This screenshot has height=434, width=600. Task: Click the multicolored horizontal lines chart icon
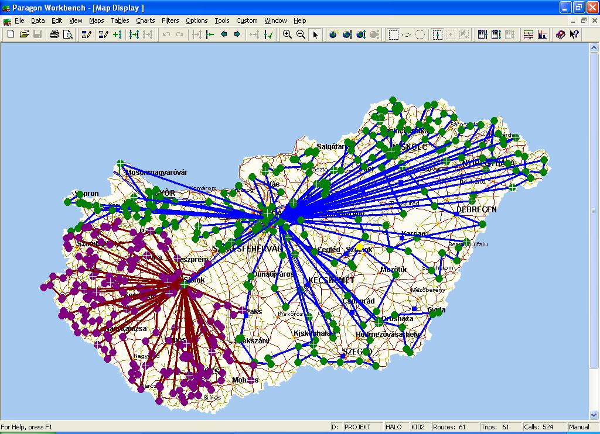click(x=529, y=35)
